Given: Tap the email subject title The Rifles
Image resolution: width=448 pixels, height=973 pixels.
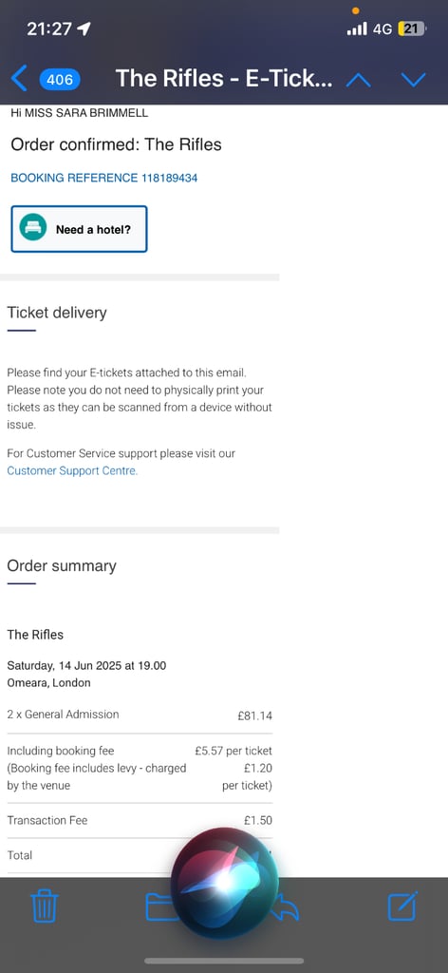Looking at the screenshot, I should coord(224,78).
